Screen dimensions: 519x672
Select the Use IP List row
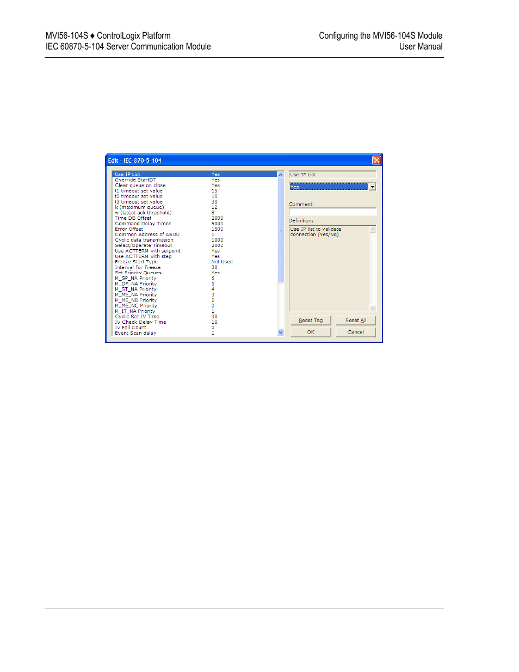pyautogui.click(x=195, y=174)
